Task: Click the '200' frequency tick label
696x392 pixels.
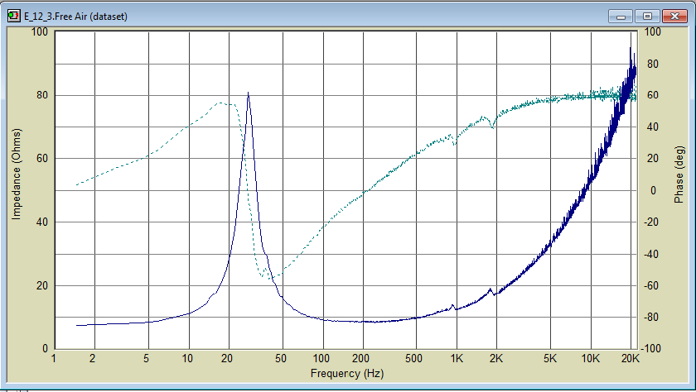Action: 361,358
